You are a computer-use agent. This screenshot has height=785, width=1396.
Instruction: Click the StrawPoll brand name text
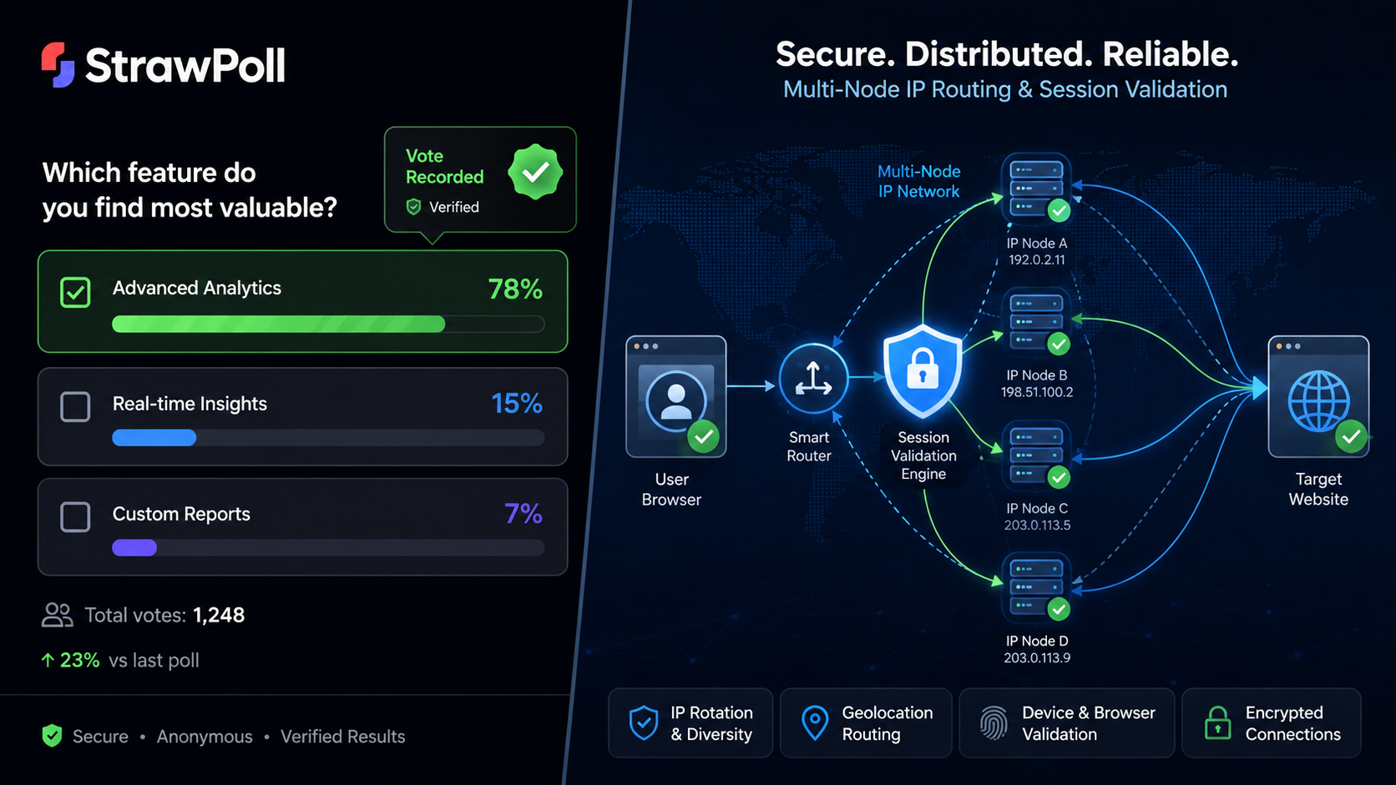click(185, 65)
